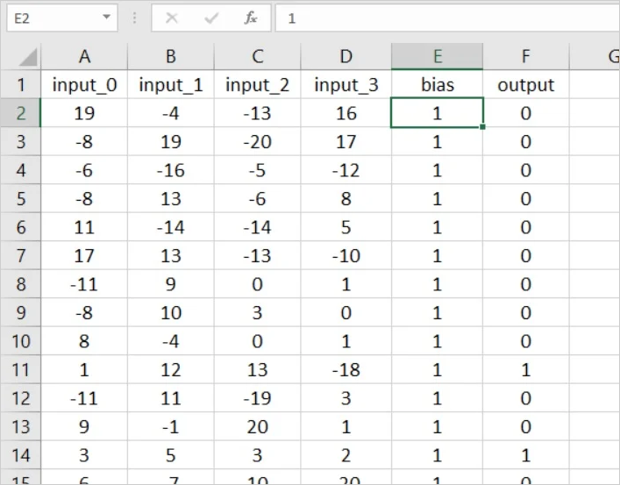Screen dimensions: 620x485
Task: Click the output header cell
Action: click(526, 85)
